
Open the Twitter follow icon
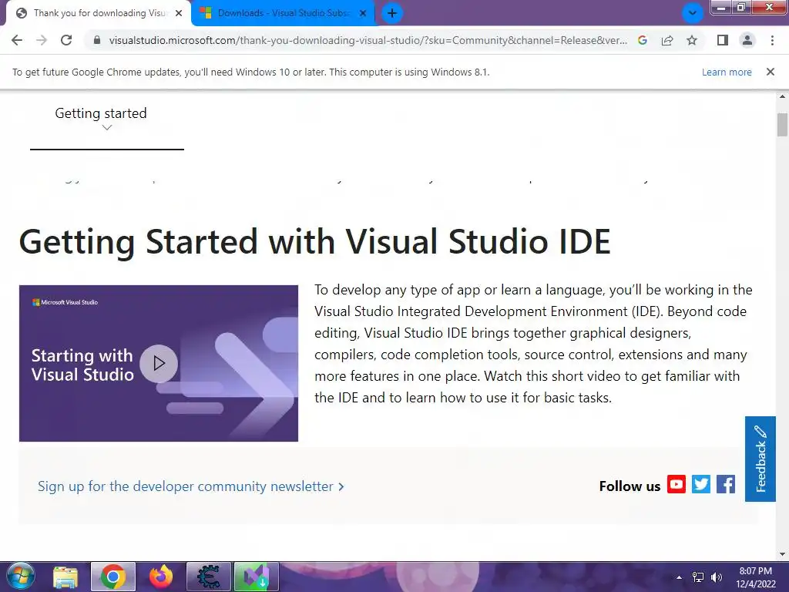pyautogui.click(x=701, y=484)
